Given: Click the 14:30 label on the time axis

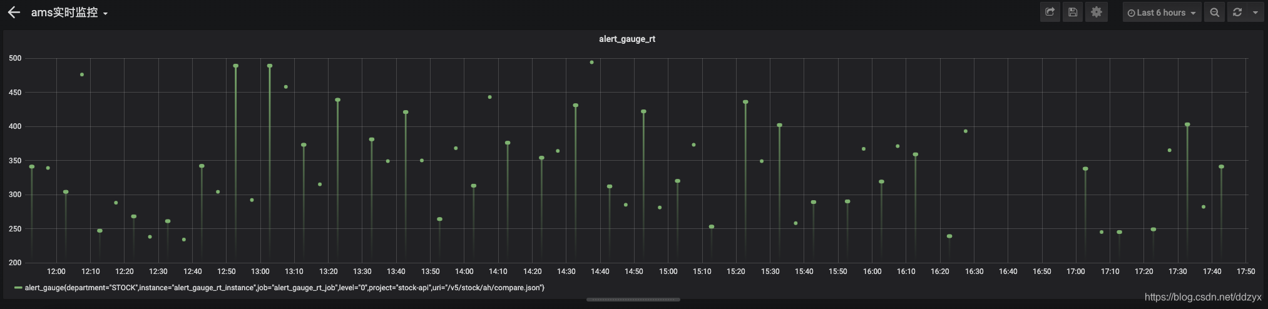Looking at the screenshot, I should click(x=566, y=271).
